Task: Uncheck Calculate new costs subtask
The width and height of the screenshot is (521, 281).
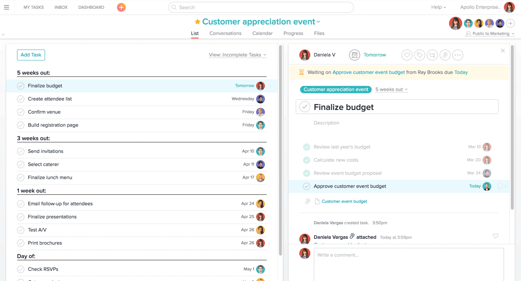Action: click(x=307, y=160)
